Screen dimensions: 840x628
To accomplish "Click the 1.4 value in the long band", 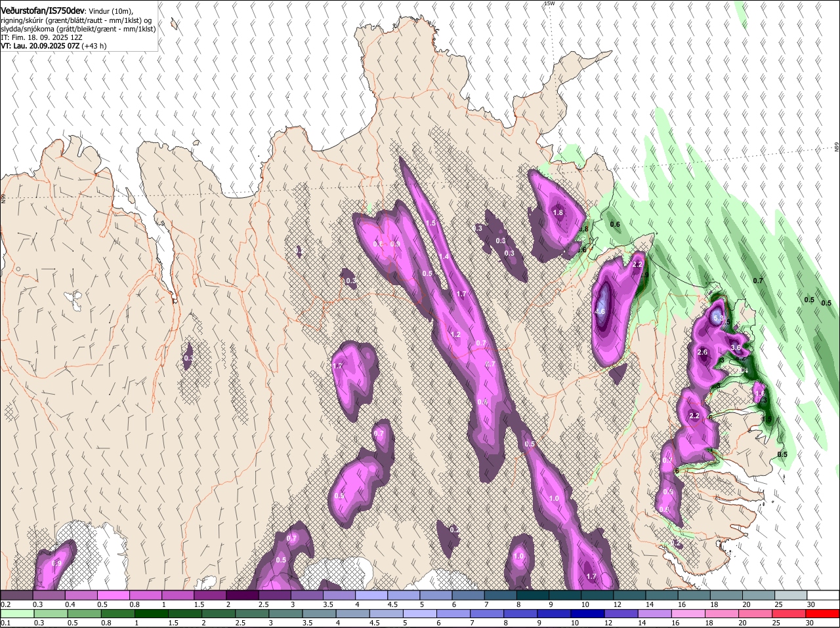I will [x=444, y=256].
